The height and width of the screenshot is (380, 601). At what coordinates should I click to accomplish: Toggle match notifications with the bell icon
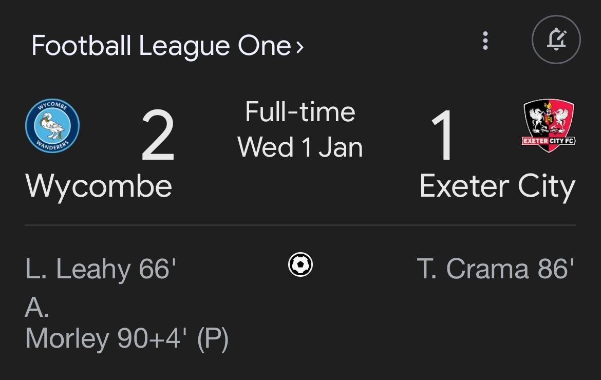pyautogui.click(x=556, y=40)
